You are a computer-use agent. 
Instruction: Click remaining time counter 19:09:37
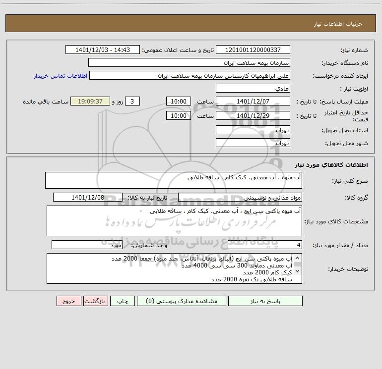tap(90, 101)
